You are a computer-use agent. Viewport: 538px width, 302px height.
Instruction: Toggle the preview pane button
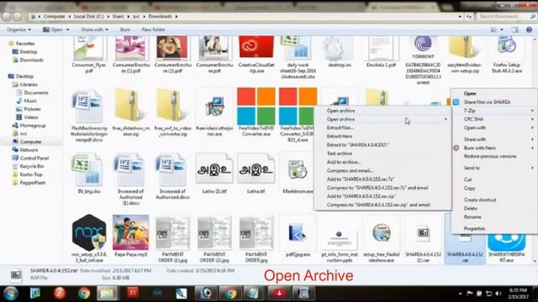pyautogui.click(x=515, y=30)
